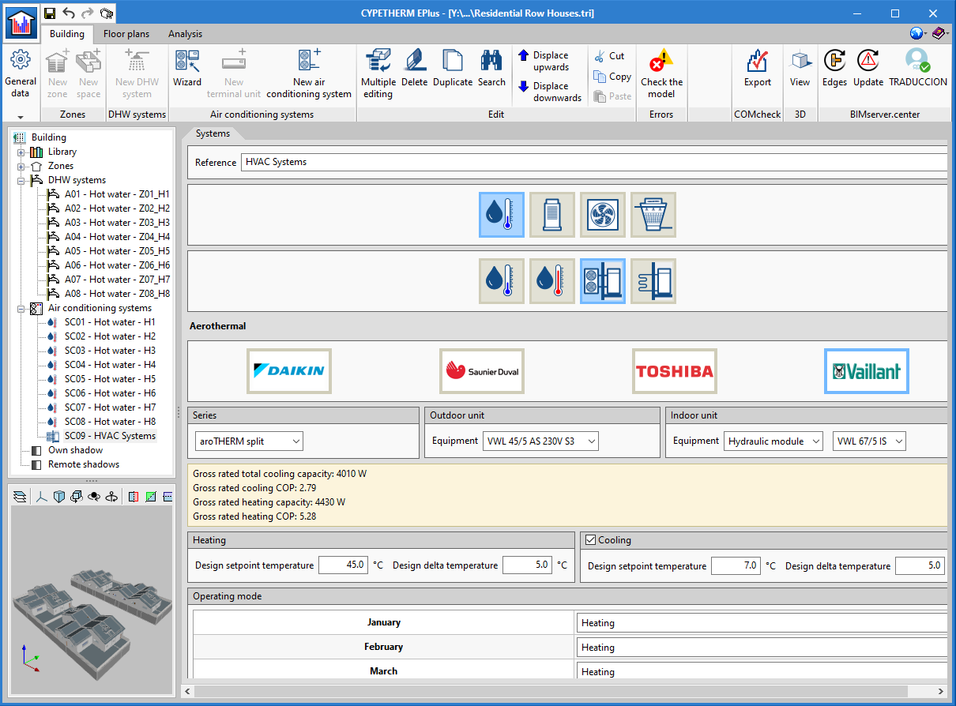Update from BIMserver.center
This screenshot has width=956, height=706.
point(868,69)
